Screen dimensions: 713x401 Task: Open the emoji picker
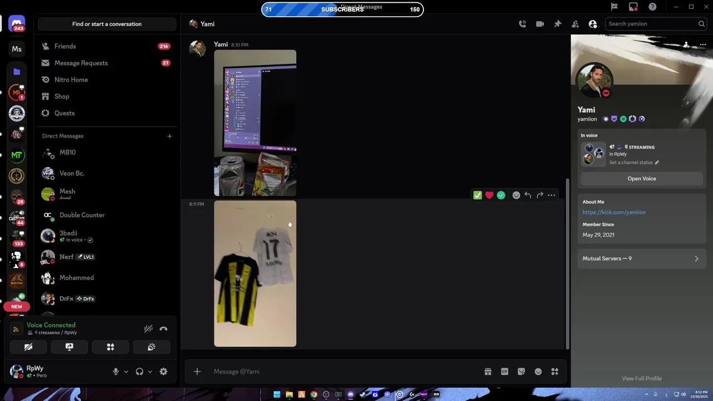(538, 371)
